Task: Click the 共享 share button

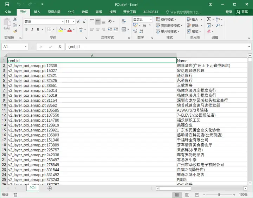Action: coord(242,12)
